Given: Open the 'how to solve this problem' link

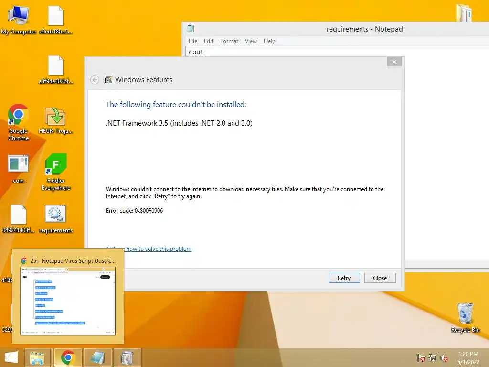Looking at the screenshot, I should pos(159,249).
